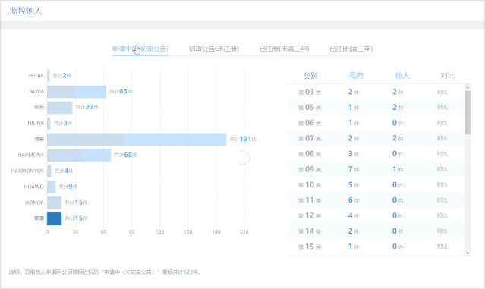This screenshot has width=485, height=289.
Task: Click 我方 value 6件 in 第11类 row
Action: pyautogui.click(x=354, y=200)
